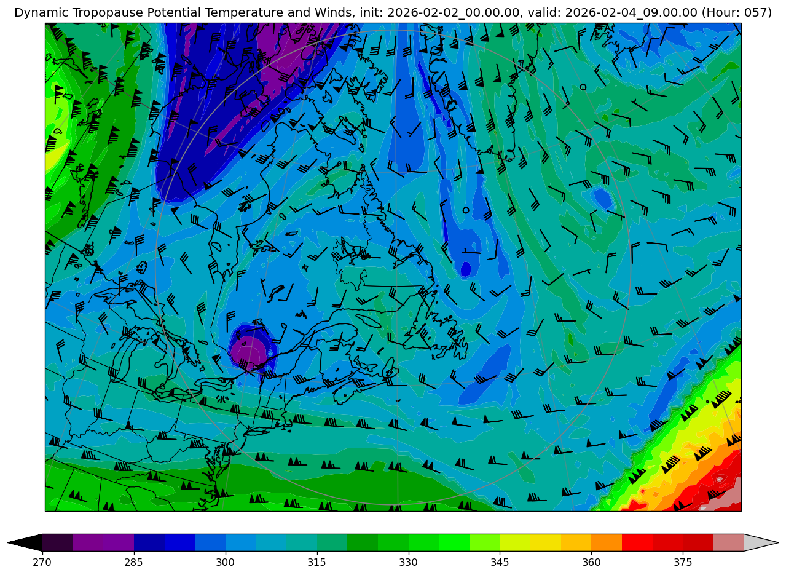The width and height of the screenshot is (786, 575).
Task: Click the tiny dark blue spot east of Labrador
Action: (466, 269)
